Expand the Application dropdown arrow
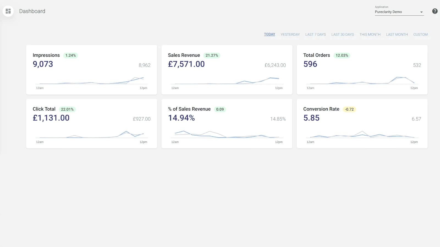440x247 pixels. 421,12
